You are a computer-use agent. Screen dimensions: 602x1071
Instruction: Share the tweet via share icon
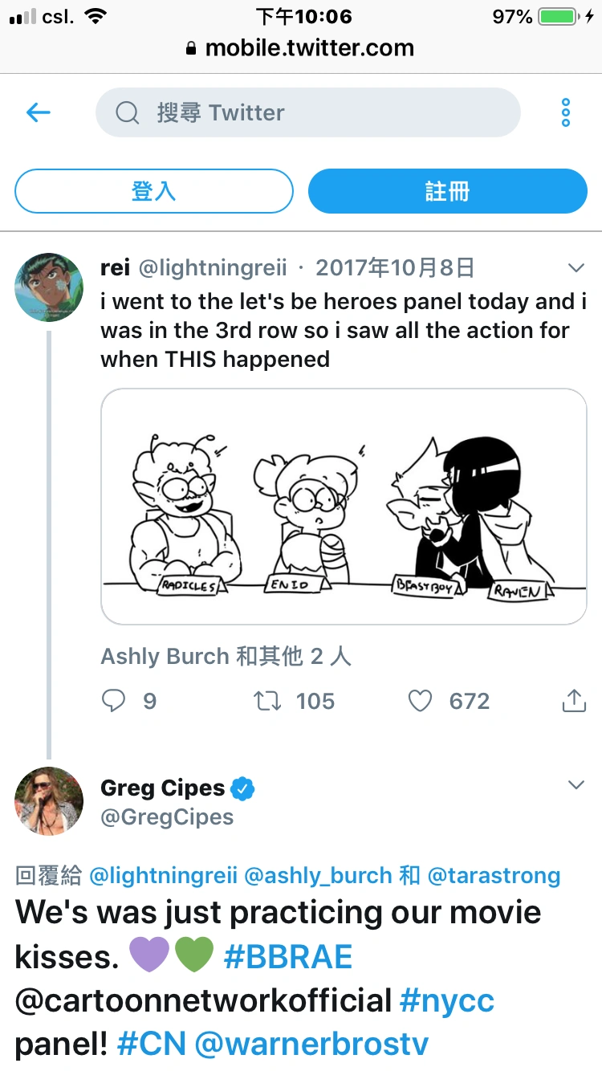(574, 701)
